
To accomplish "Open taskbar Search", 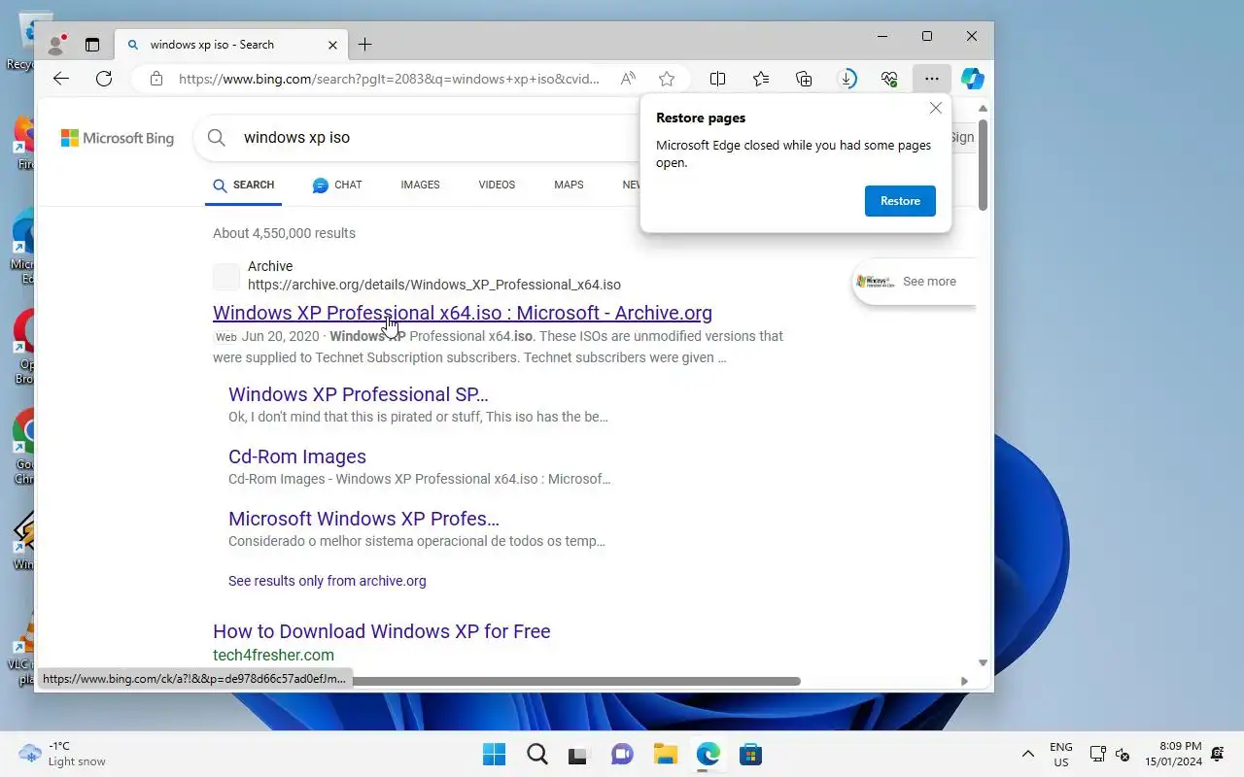I will (x=536, y=755).
